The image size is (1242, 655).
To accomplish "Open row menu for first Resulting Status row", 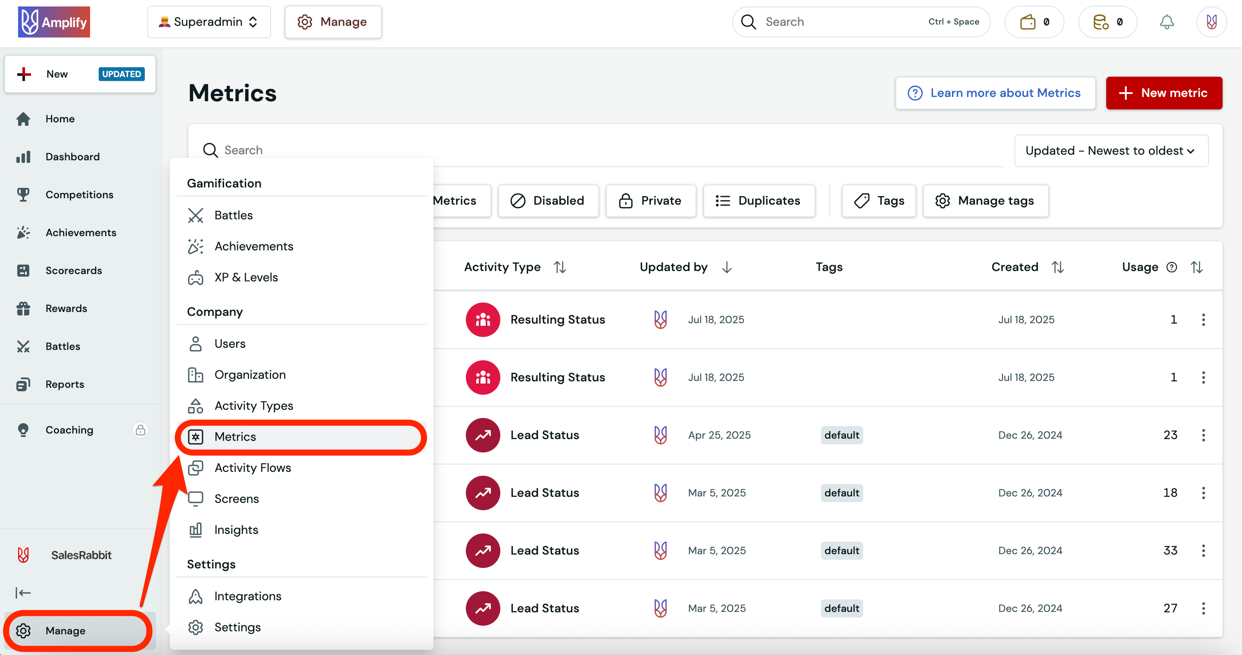I will pos(1203,320).
